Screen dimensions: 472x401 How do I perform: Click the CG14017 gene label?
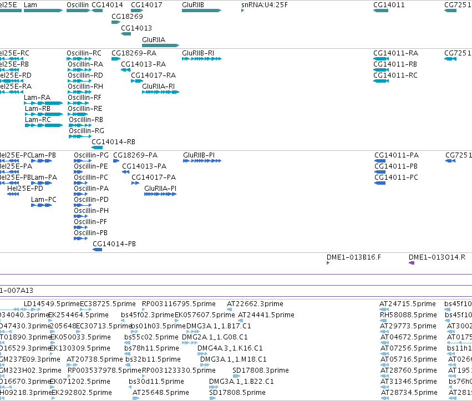click(146, 5)
